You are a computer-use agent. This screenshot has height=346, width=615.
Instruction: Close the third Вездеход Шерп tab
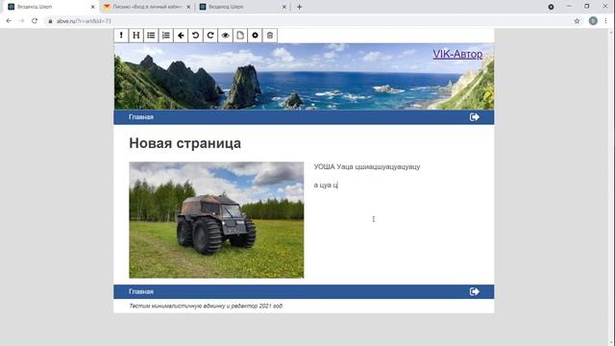[x=284, y=7]
